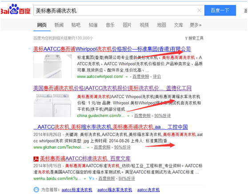
Task: Open 百度快照 for the guidechem result
Action: click(142, 116)
